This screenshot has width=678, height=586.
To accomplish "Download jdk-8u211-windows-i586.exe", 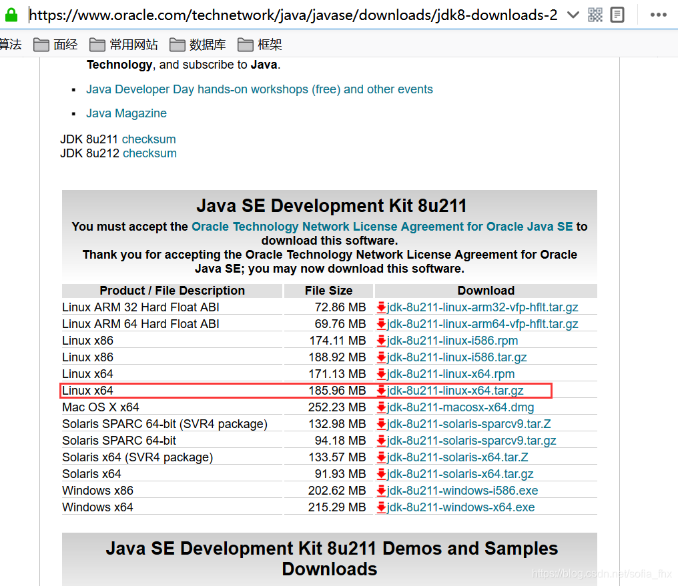I will pyautogui.click(x=462, y=491).
